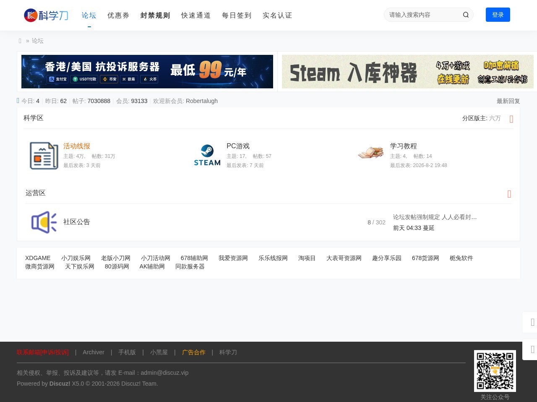Open the 栀兔软件 friend link

tap(461, 258)
